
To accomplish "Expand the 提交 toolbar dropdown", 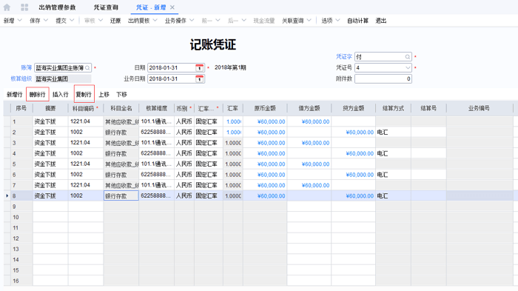I will [72, 20].
